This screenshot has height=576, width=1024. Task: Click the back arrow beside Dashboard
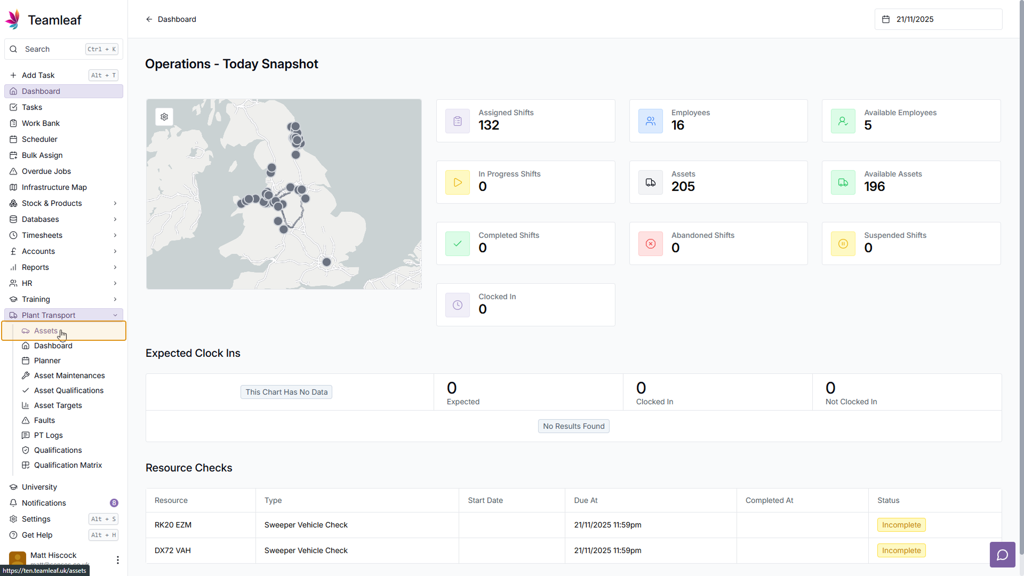point(149,19)
